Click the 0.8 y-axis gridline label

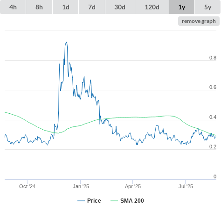pyautogui.click(x=213, y=58)
